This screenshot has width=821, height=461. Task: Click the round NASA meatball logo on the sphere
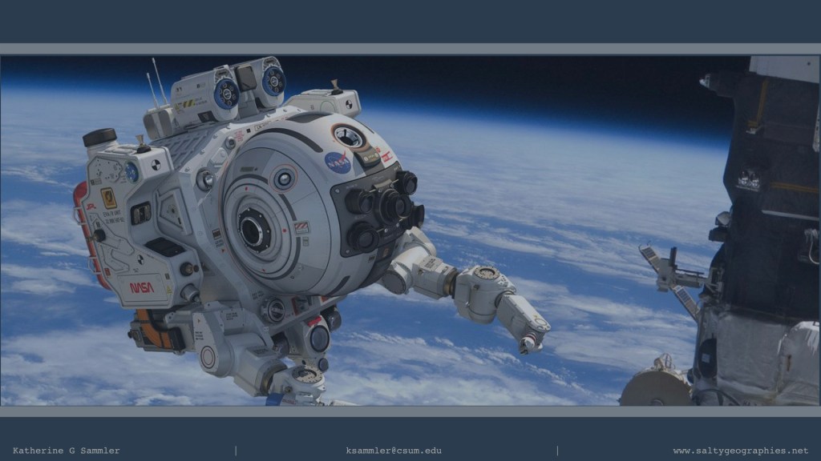[x=338, y=162]
